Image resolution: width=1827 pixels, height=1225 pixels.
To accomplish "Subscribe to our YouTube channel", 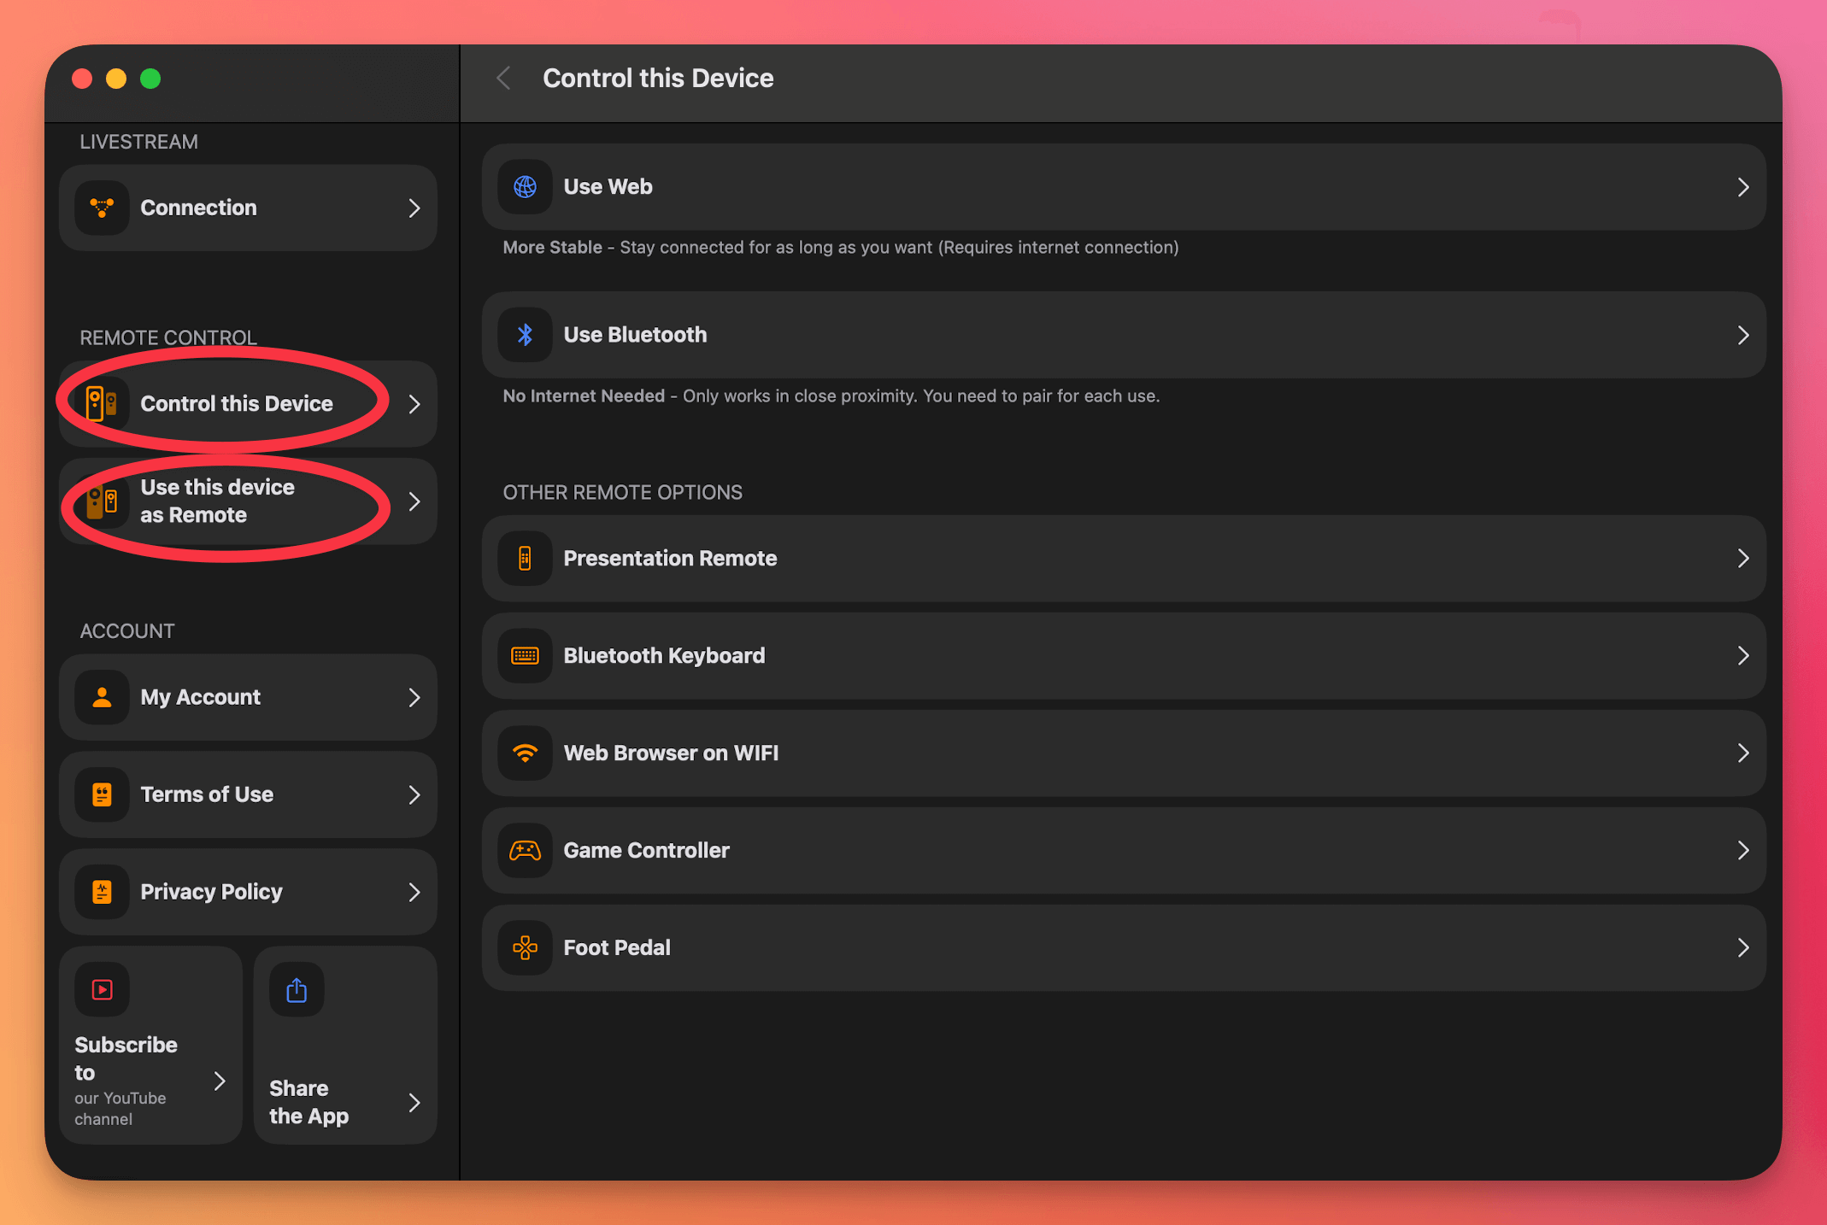I will point(150,1046).
